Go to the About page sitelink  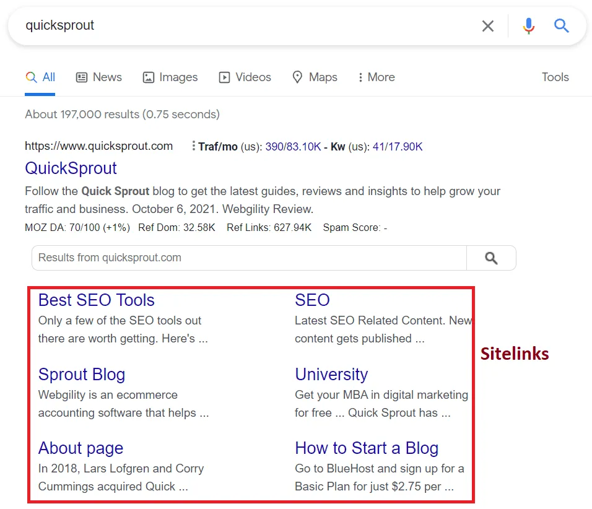pyautogui.click(x=81, y=448)
